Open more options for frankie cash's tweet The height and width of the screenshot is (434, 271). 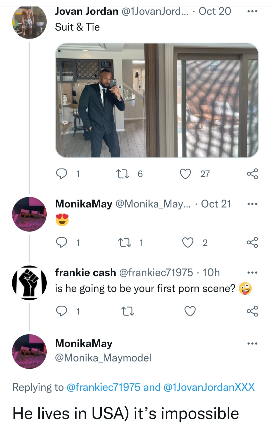coord(252,272)
